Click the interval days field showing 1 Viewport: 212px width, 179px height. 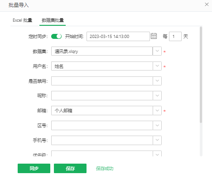tap(175, 36)
